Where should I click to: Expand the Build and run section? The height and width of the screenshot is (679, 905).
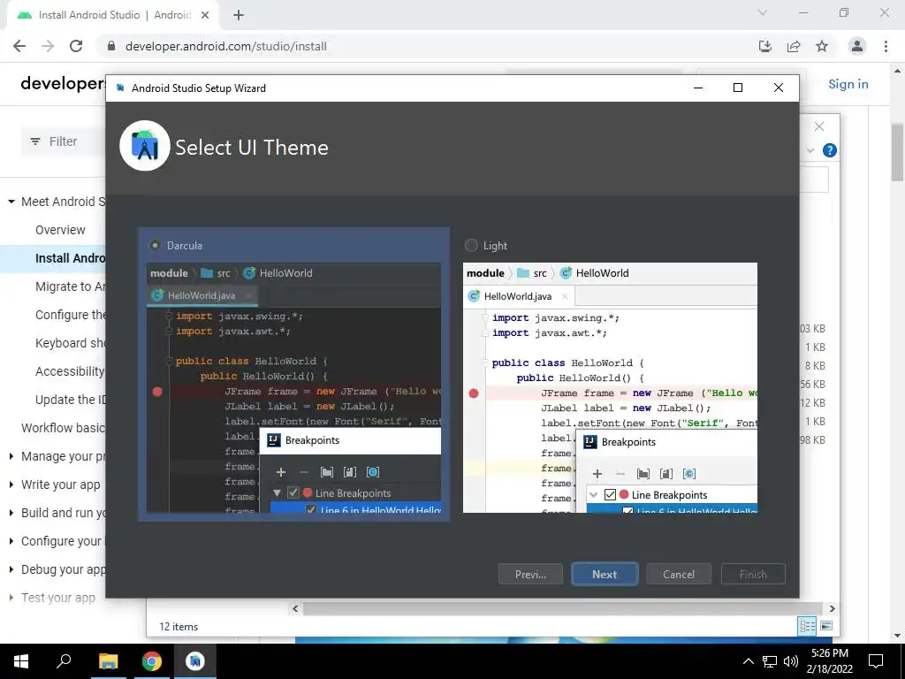(11, 513)
